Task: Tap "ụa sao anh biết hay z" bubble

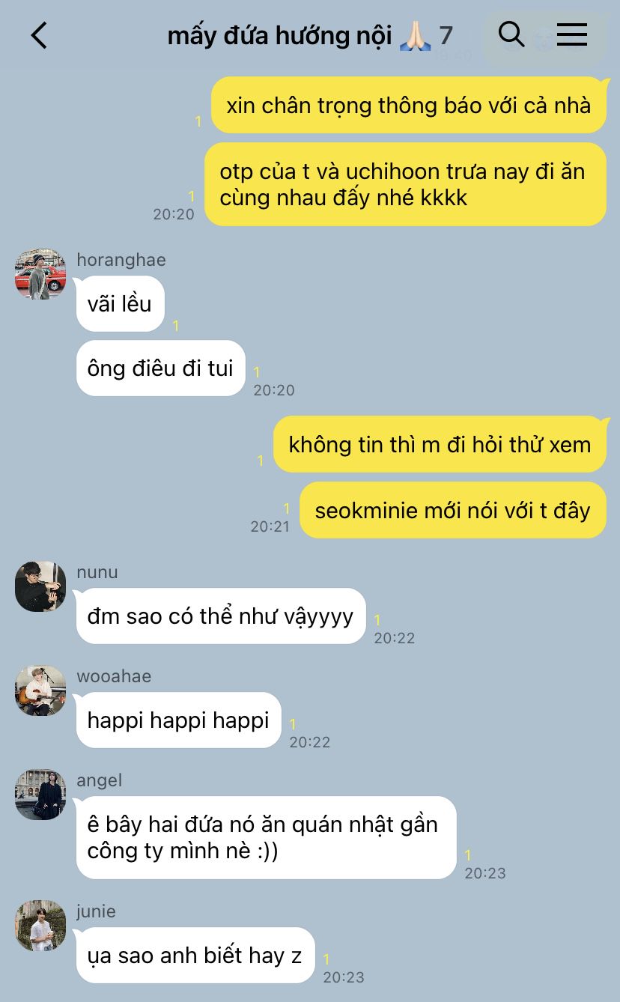Action: (x=195, y=955)
